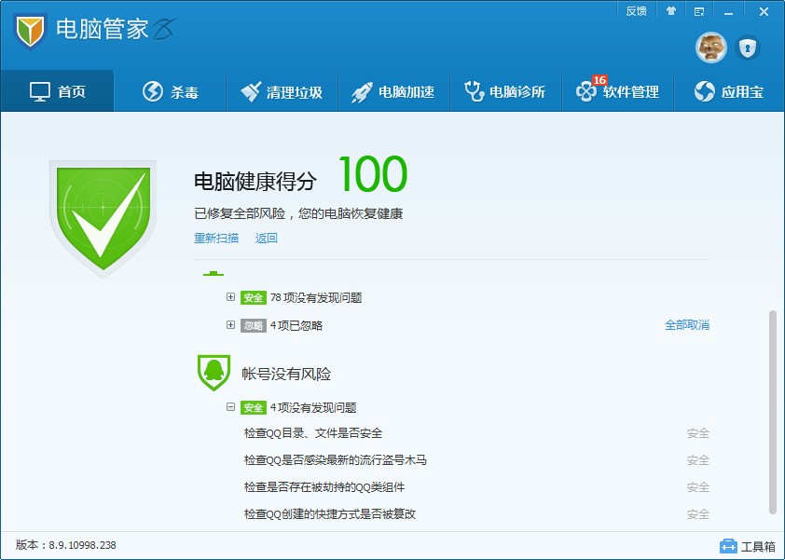
Task: Open the main menu icon beside the shirt
Action: [699, 11]
